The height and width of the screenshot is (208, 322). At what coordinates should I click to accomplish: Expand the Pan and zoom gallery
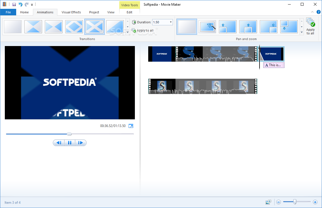tap(302, 32)
